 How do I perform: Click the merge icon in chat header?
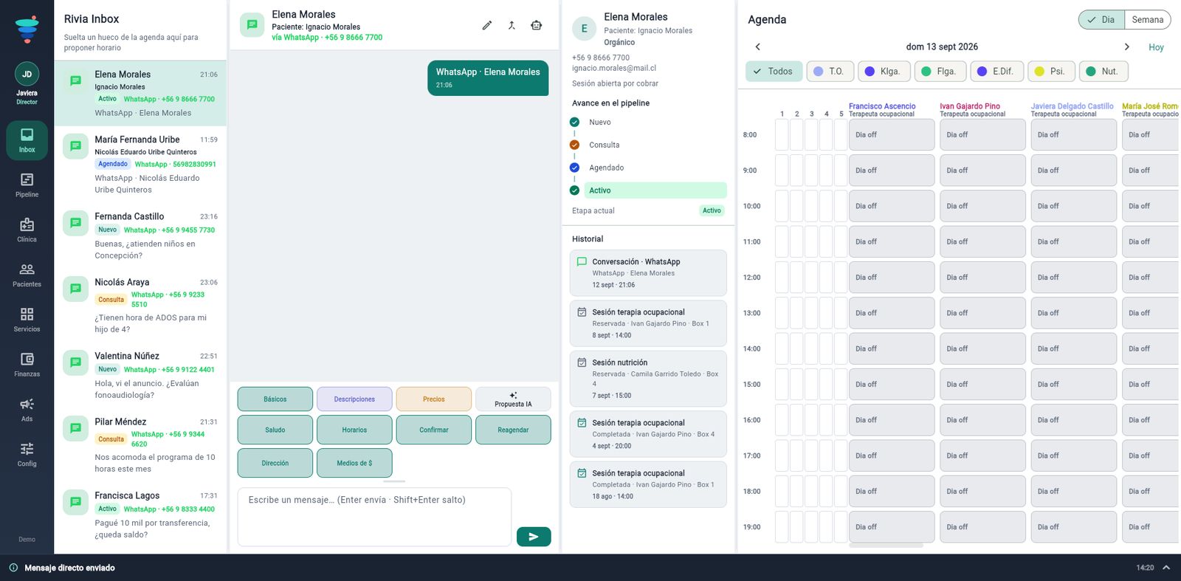(x=512, y=25)
